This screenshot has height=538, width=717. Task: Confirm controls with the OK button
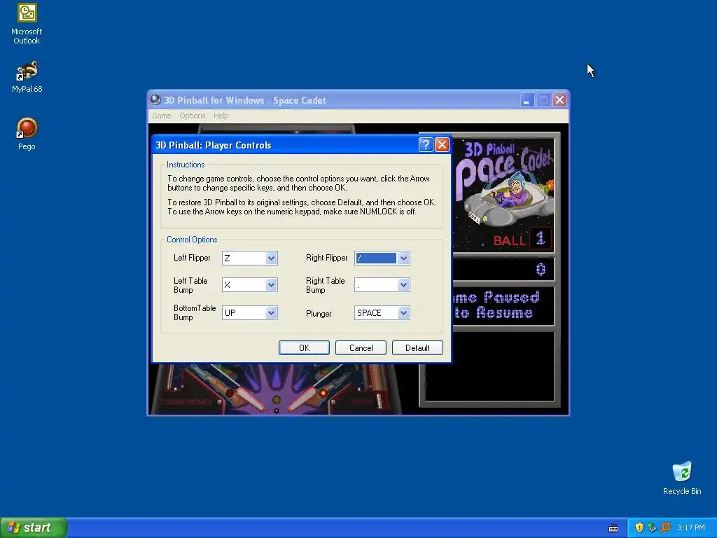point(304,347)
